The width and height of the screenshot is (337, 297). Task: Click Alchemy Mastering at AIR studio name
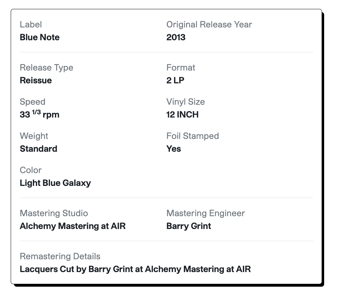(73, 226)
